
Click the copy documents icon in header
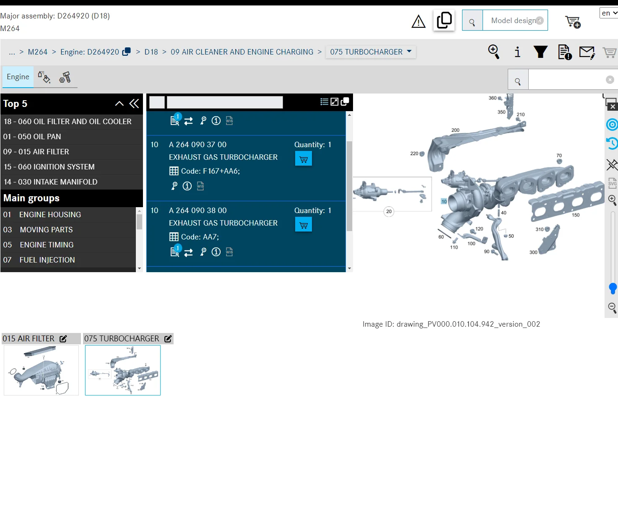pyautogui.click(x=444, y=20)
